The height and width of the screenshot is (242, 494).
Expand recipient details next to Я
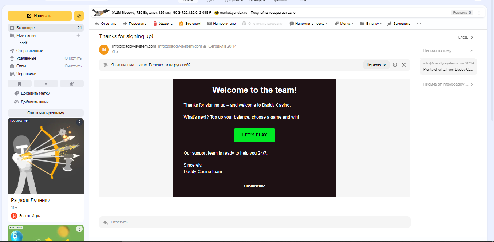[x=117, y=52]
